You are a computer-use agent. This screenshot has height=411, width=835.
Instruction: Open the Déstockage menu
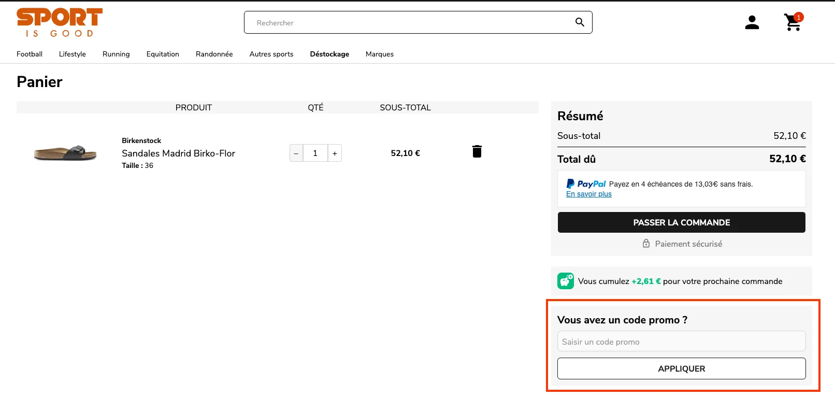click(329, 54)
